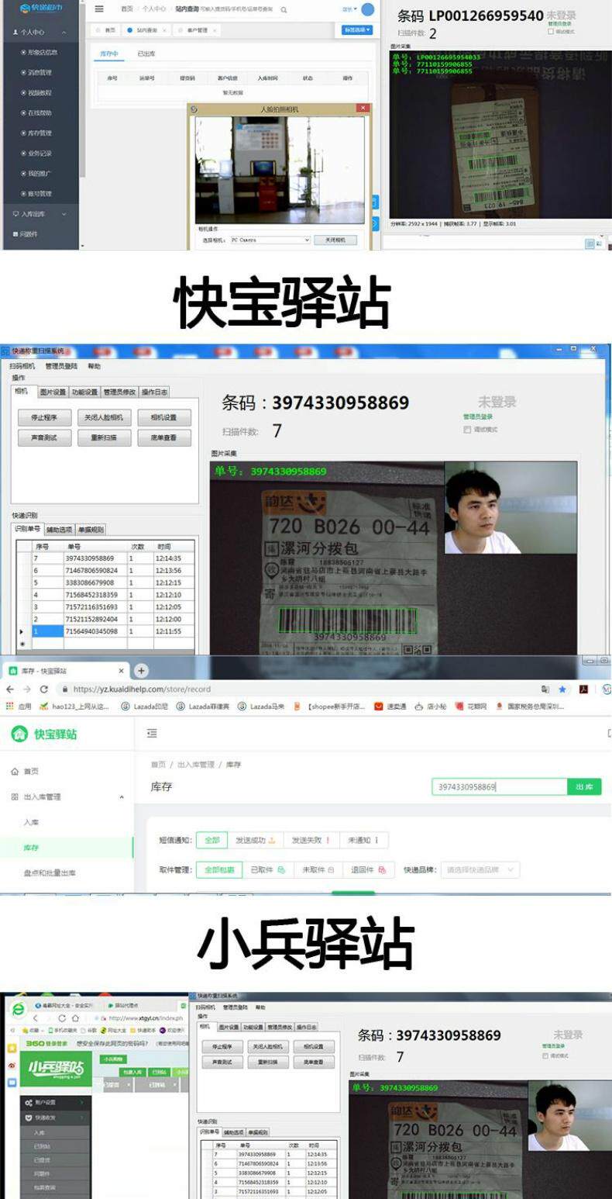The width and height of the screenshot is (612, 1199).
Task: Close the 库存 - 快宝驿站 Chrome tab
Action: pyautogui.click(x=121, y=671)
